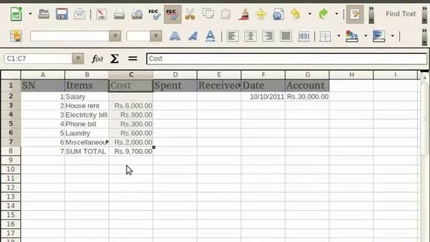Open the Borders dropdown arrow
The width and height of the screenshot is (430, 242).
click(339, 36)
